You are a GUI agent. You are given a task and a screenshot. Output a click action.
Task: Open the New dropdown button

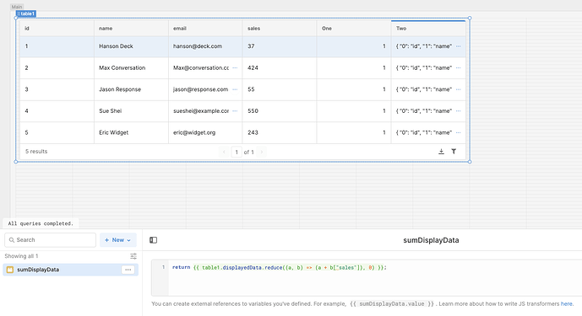click(x=118, y=240)
